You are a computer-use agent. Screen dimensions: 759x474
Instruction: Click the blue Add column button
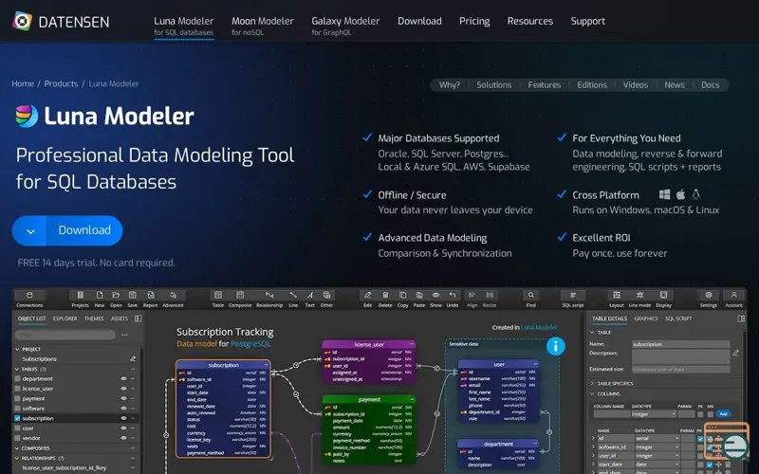click(x=723, y=414)
